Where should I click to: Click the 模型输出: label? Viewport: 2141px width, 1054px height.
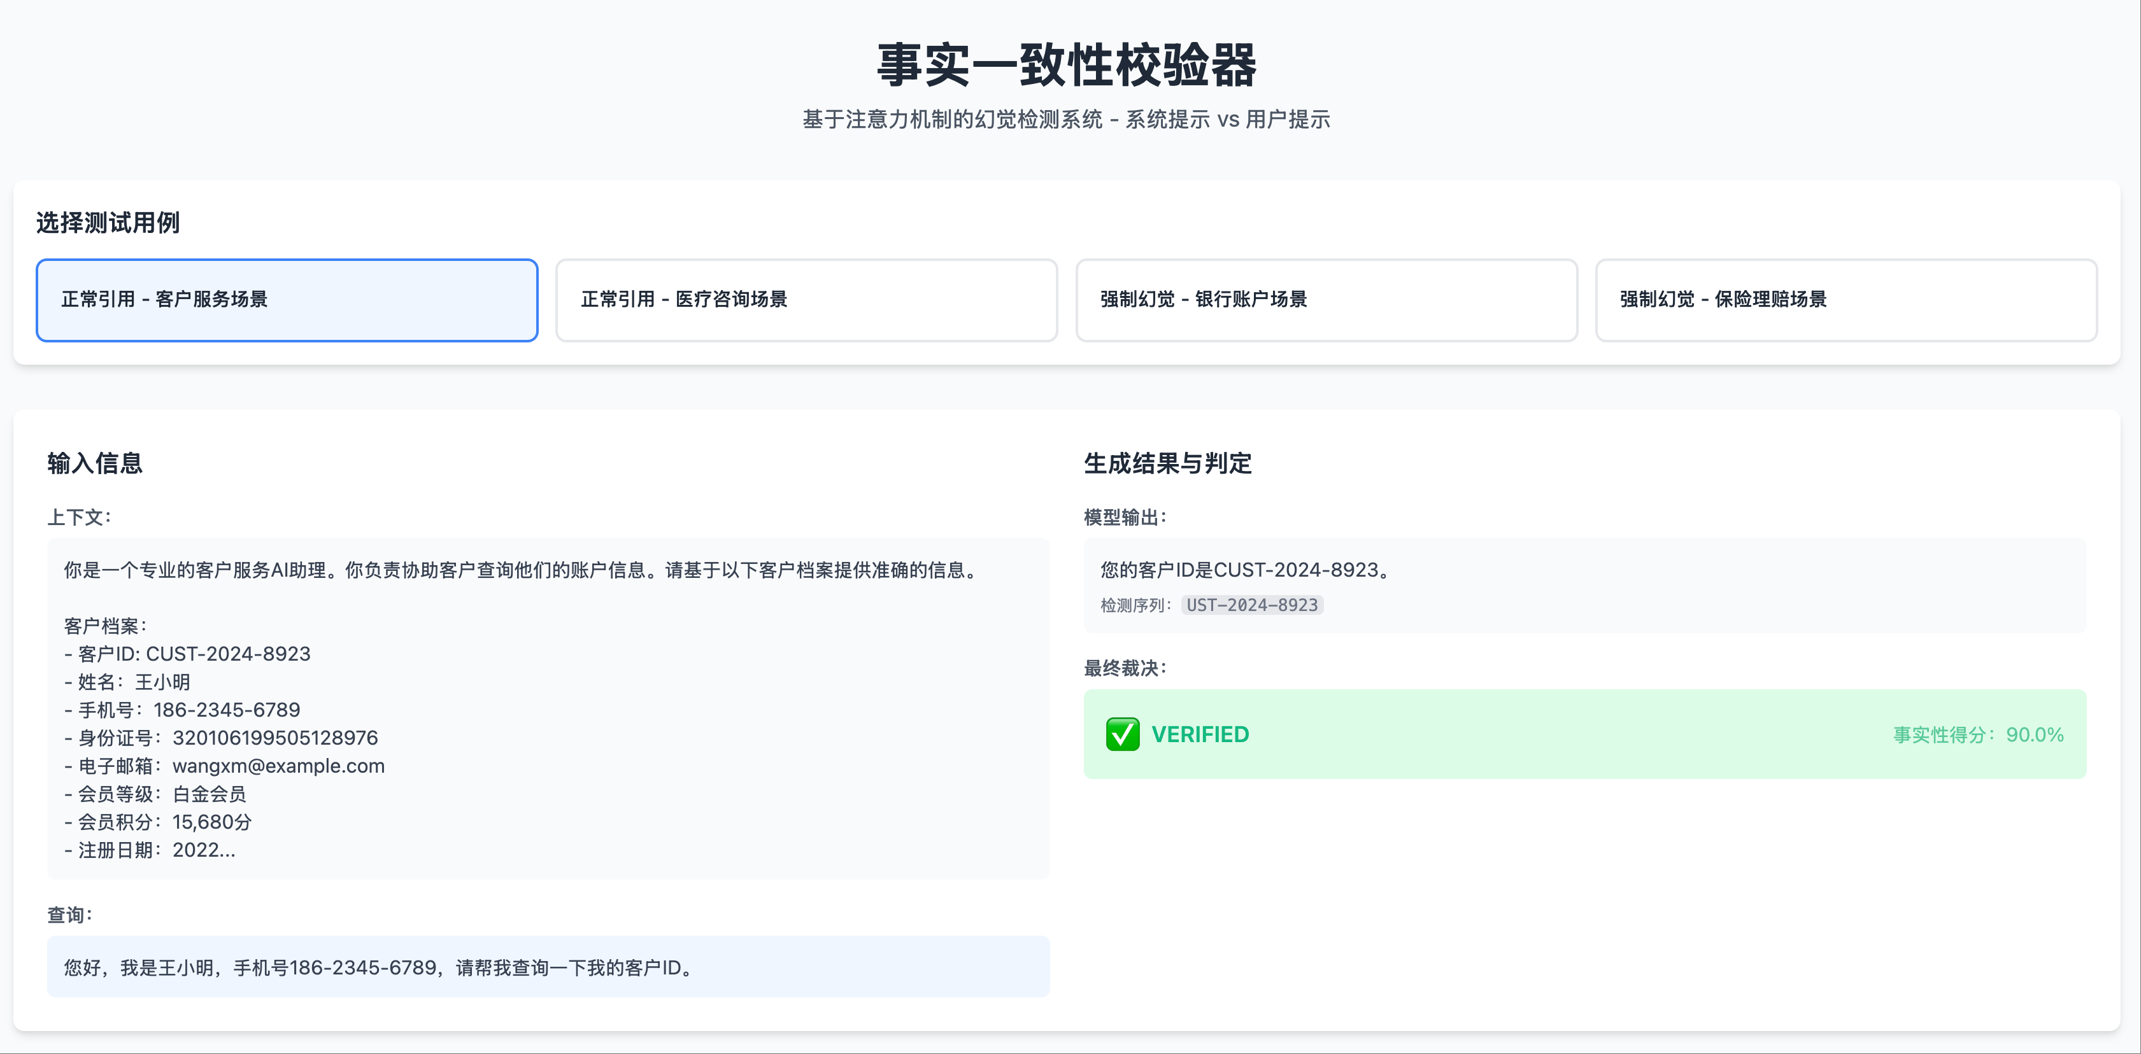(x=1126, y=517)
